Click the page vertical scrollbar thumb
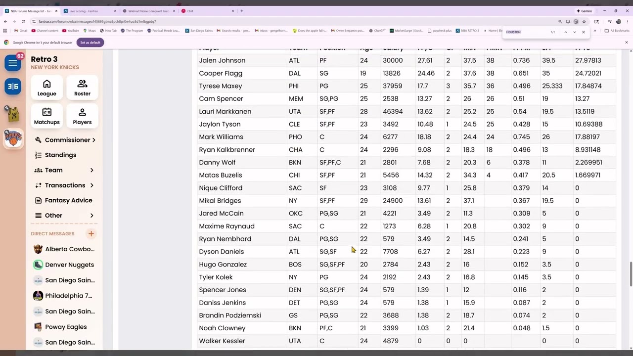This screenshot has width=633, height=356. [631, 274]
